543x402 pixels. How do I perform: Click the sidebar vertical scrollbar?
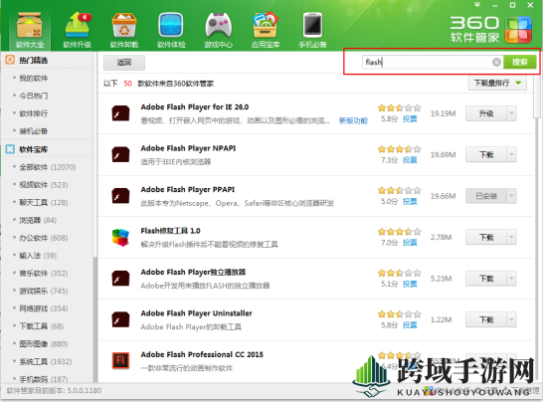[x=94, y=318]
